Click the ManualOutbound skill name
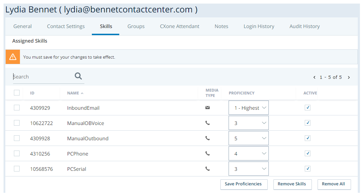The height and width of the screenshot is (196, 361). pos(88,138)
